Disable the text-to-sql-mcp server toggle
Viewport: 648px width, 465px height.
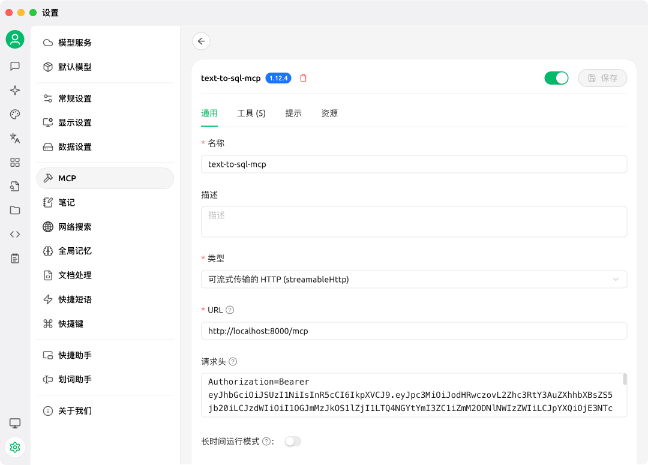[556, 78]
